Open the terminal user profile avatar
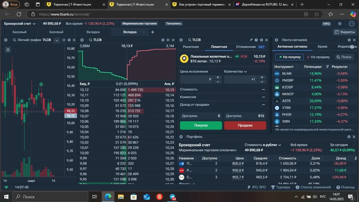This screenshot has height=202, width=359. coord(351,24)
